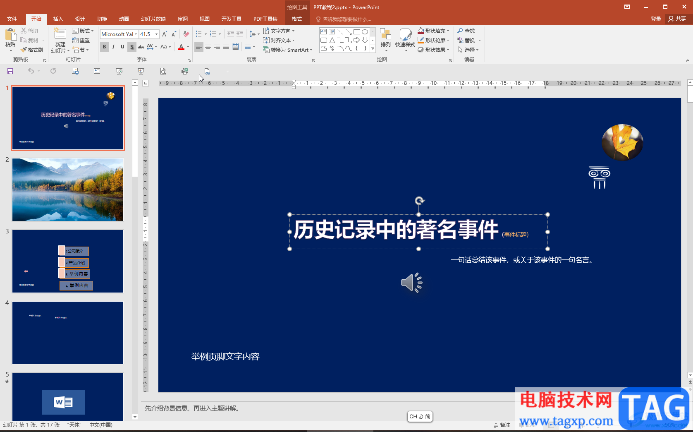Click New Slide (新建幻灯片) button

click(x=60, y=41)
